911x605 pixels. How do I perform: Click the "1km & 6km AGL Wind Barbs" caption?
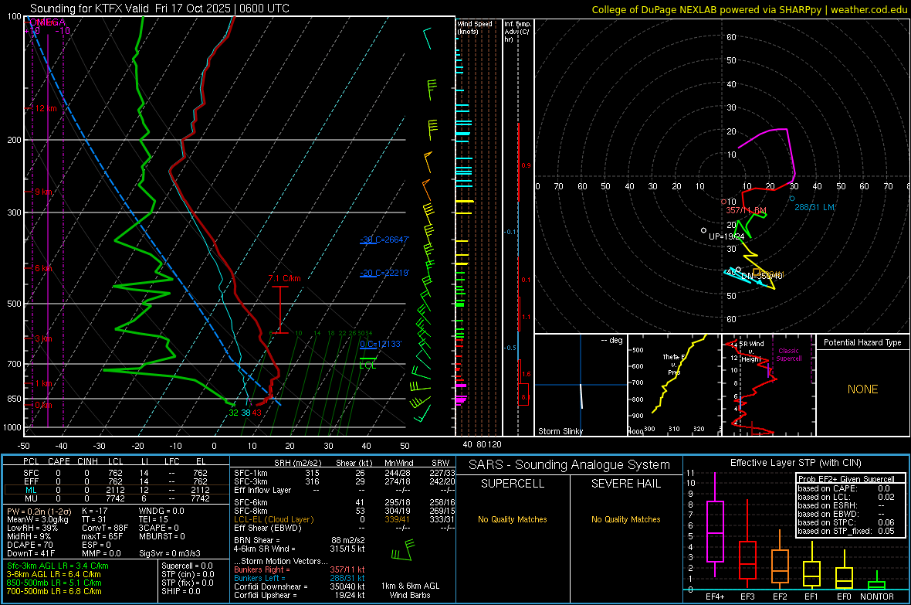tap(410, 590)
